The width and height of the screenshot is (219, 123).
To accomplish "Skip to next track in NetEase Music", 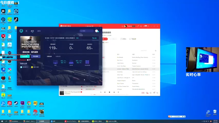I will click(x=114, y=92).
